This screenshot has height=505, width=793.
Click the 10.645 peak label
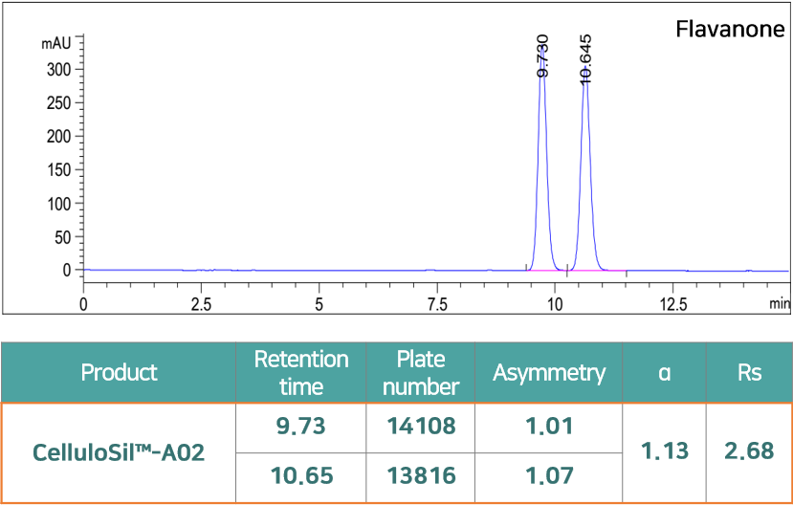click(585, 58)
